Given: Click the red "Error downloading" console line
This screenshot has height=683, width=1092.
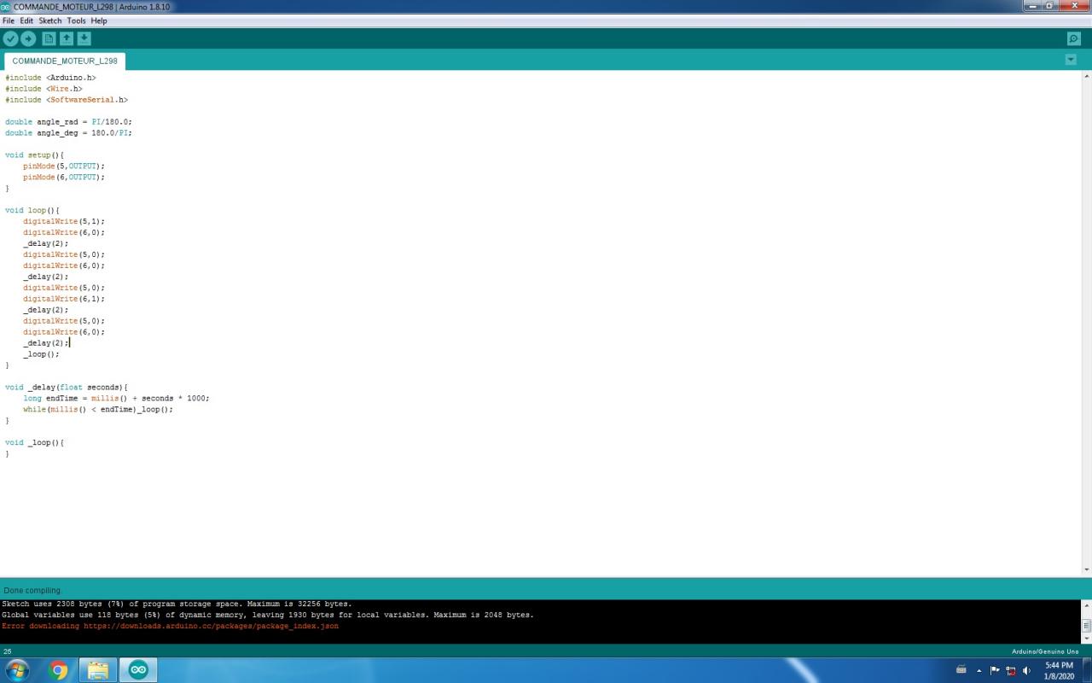Looking at the screenshot, I should click(171, 626).
